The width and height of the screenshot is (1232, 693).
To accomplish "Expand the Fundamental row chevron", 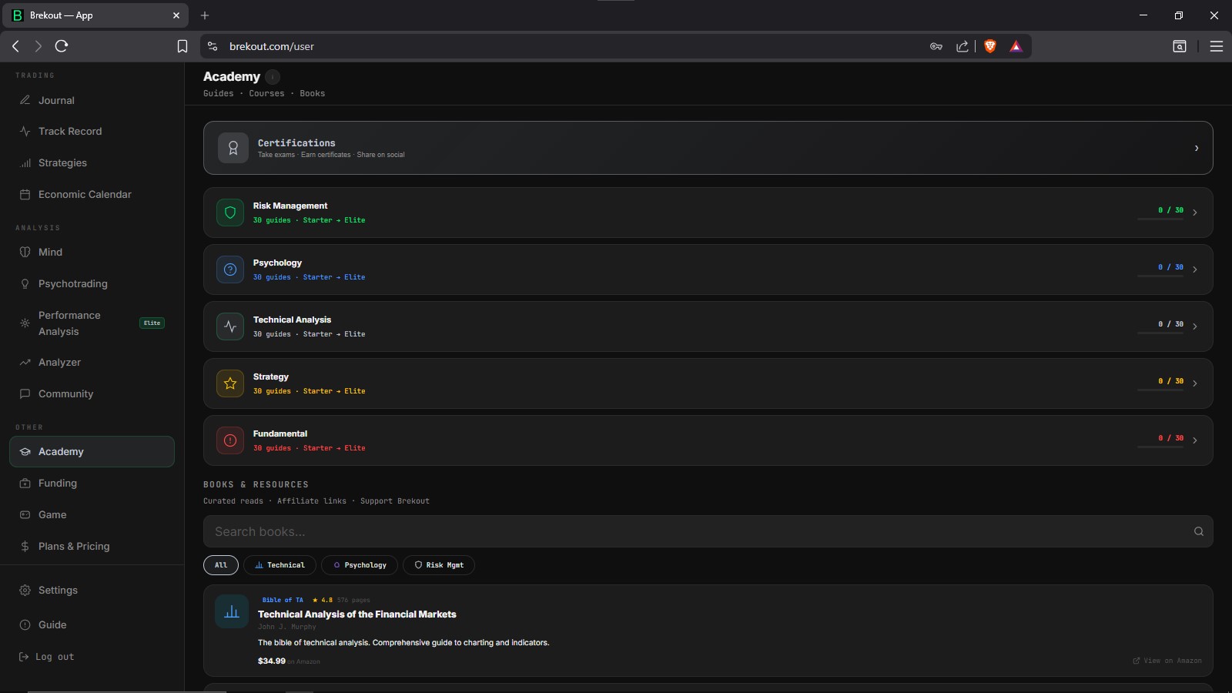I will (1195, 440).
